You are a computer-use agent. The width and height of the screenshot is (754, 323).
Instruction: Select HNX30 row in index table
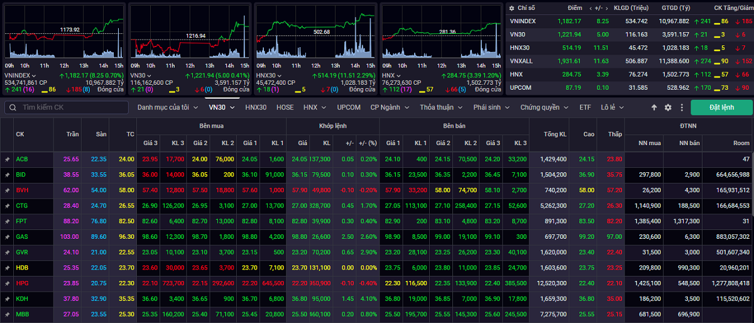[x=630, y=47]
